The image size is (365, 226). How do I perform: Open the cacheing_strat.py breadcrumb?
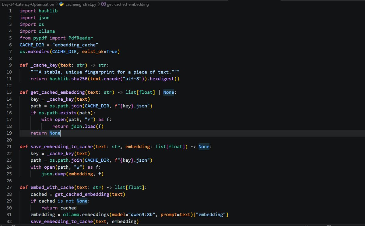coord(81,4)
